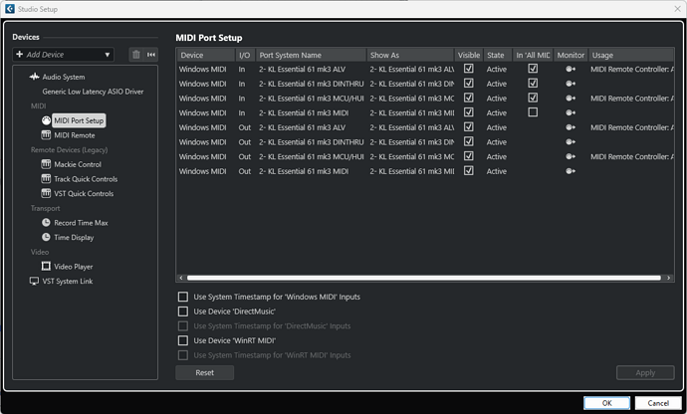Viewport: 687px width, 414px height.
Task: Click Port System Name '2- KL Essential 61 mk3 DINTHRU' output
Action: click(311, 142)
